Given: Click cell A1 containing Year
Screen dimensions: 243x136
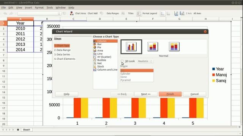Looking at the screenshot, I should click(20, 23).
